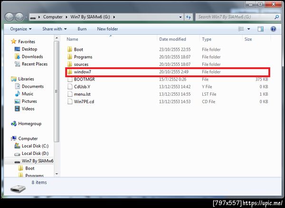Click Win7 By SIAMw6 (G:) breadcrumb

(90, 17)
